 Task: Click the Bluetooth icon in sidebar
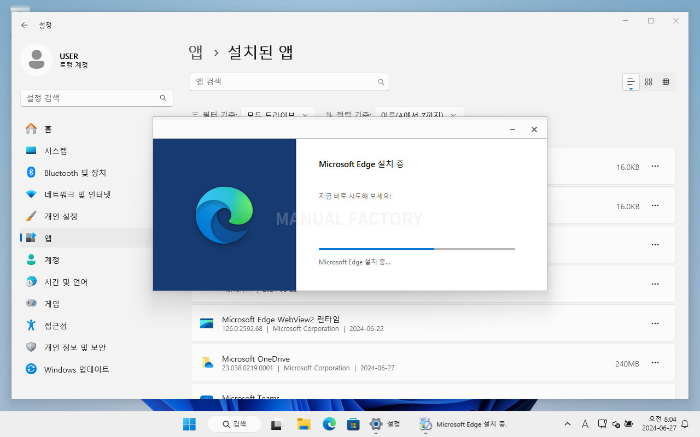[x=31, y=172]
